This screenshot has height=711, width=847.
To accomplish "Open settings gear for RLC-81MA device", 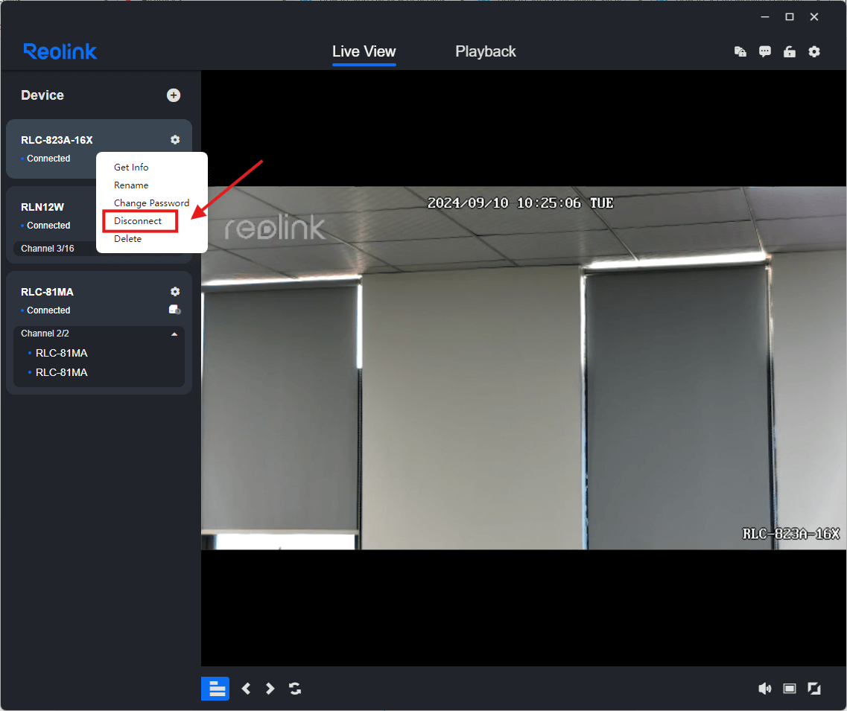I will coord(175,292).
